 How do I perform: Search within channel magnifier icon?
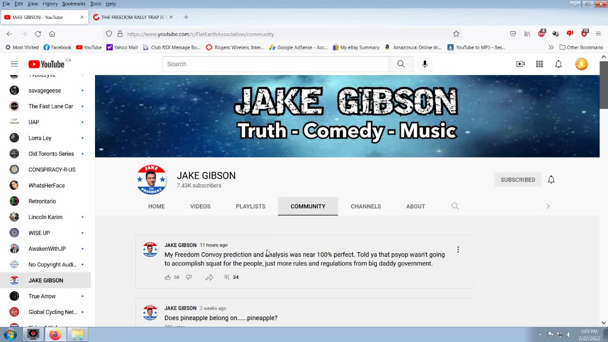click(455, 206)
